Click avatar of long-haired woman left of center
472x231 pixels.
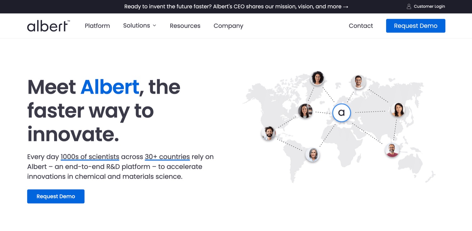305,111
